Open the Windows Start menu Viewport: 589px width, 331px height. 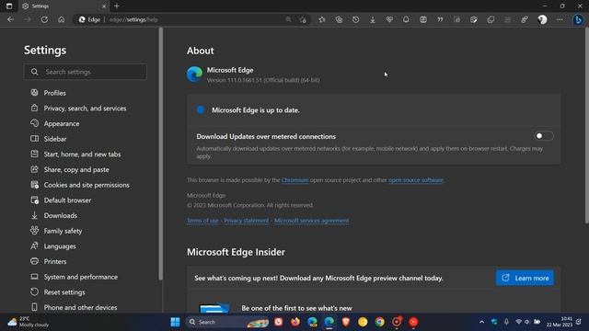pos(175,322)
